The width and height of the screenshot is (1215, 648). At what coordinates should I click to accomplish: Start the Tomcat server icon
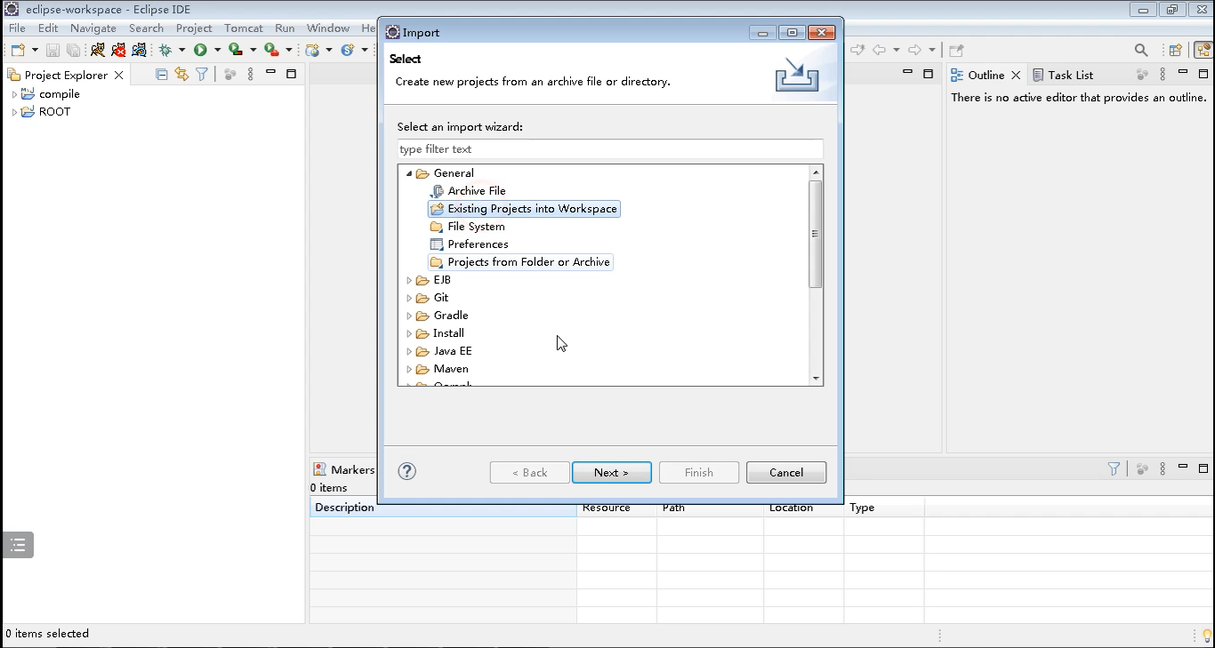pos(98,50)
